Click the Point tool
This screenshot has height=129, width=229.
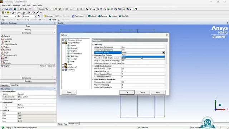pyautogui.click(x=53, y=20)
